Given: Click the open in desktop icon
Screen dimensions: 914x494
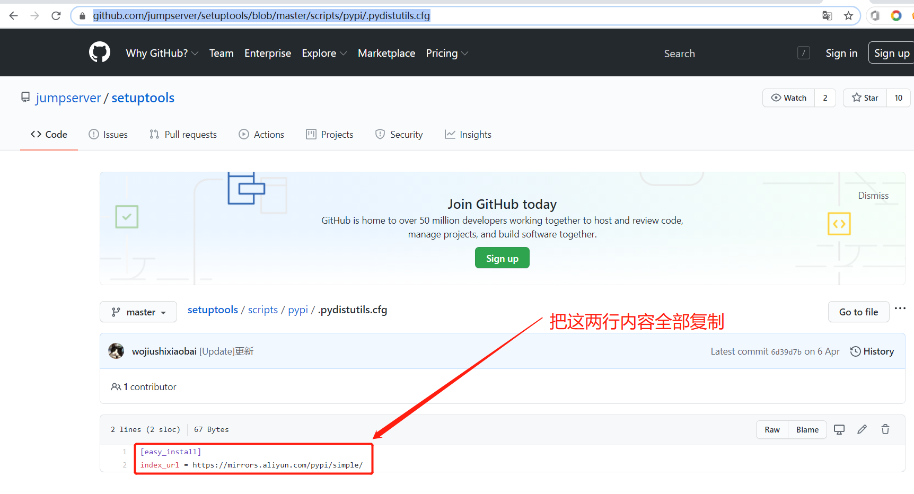Looking at the screenshot, I should [x=839, y=430].
